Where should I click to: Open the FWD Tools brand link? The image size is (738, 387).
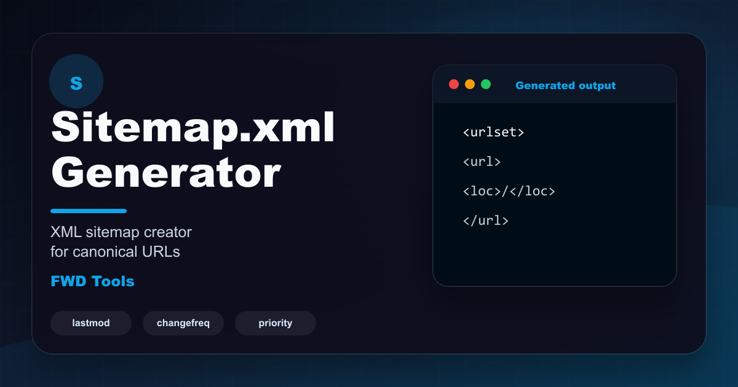click(92, 281)
